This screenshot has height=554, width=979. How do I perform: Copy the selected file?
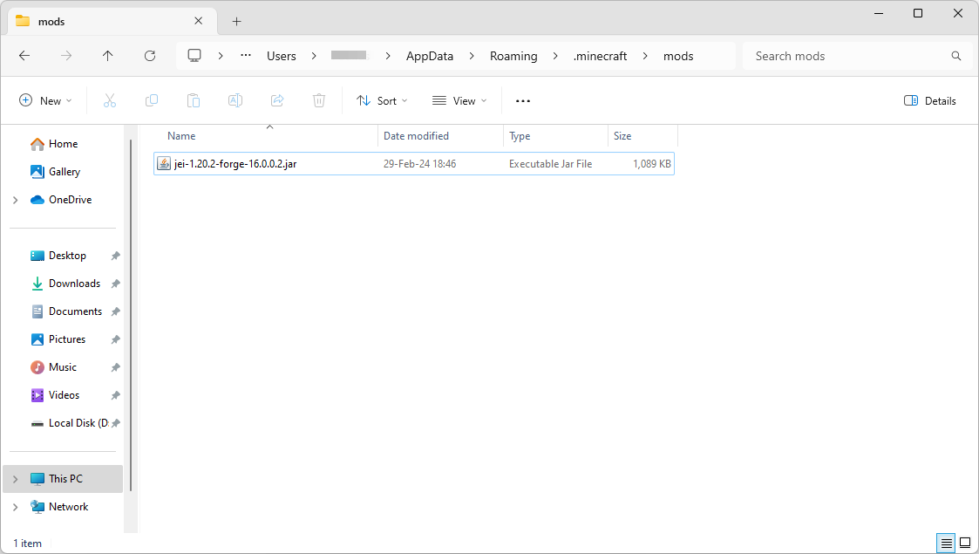[x=152, y=100]
